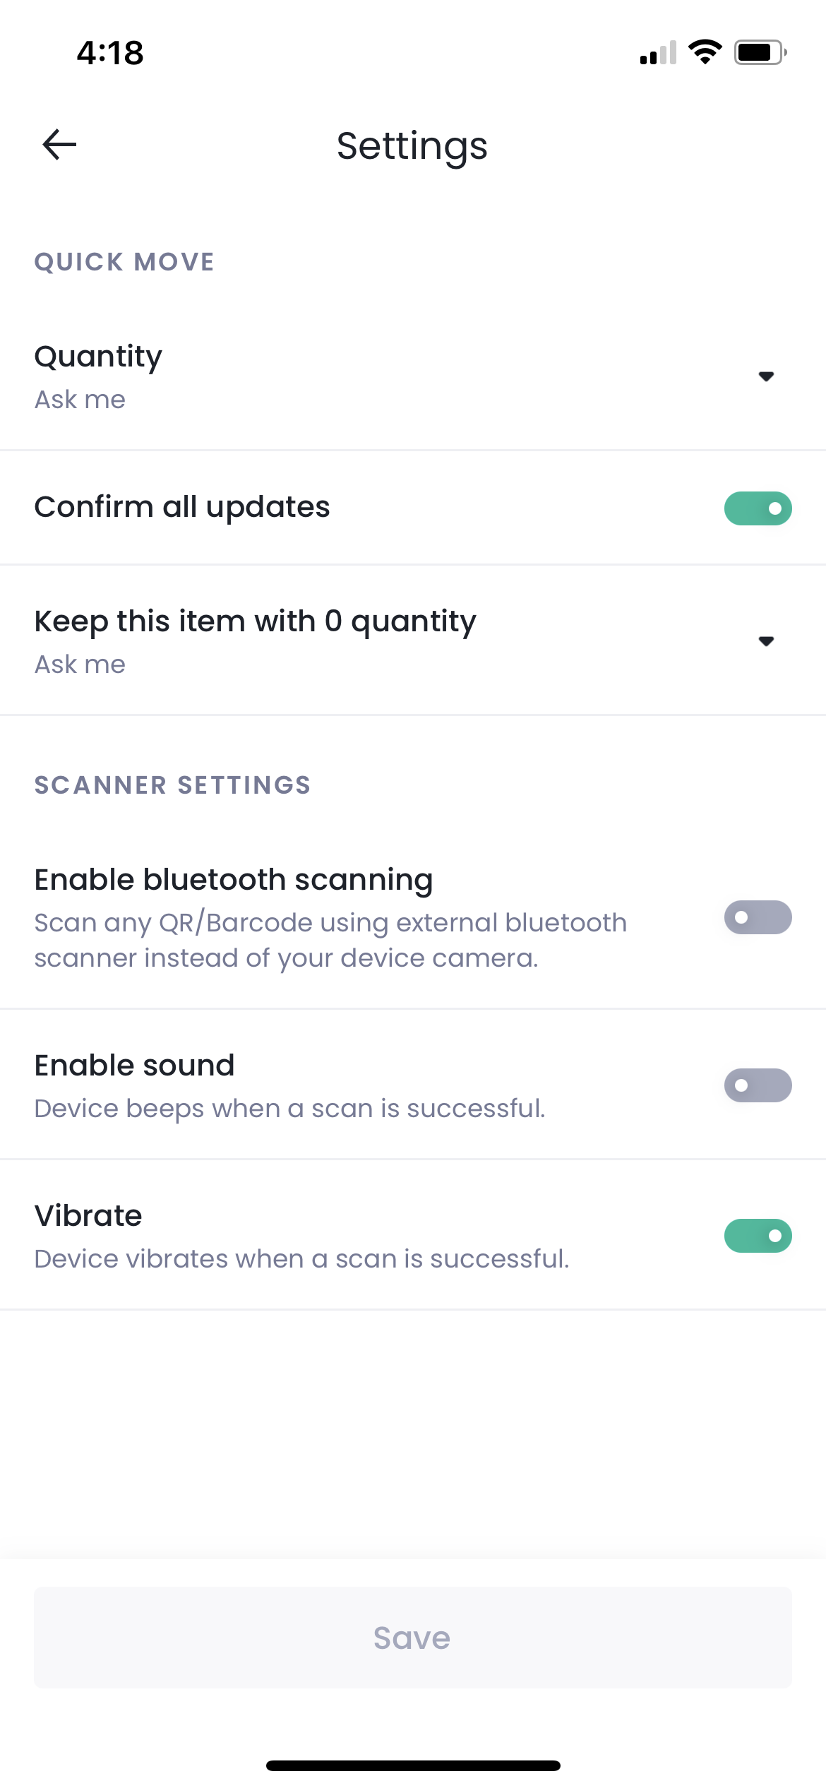
Task: Click the Enable bluetooth scanning row
Action: [x=282, y=879]
